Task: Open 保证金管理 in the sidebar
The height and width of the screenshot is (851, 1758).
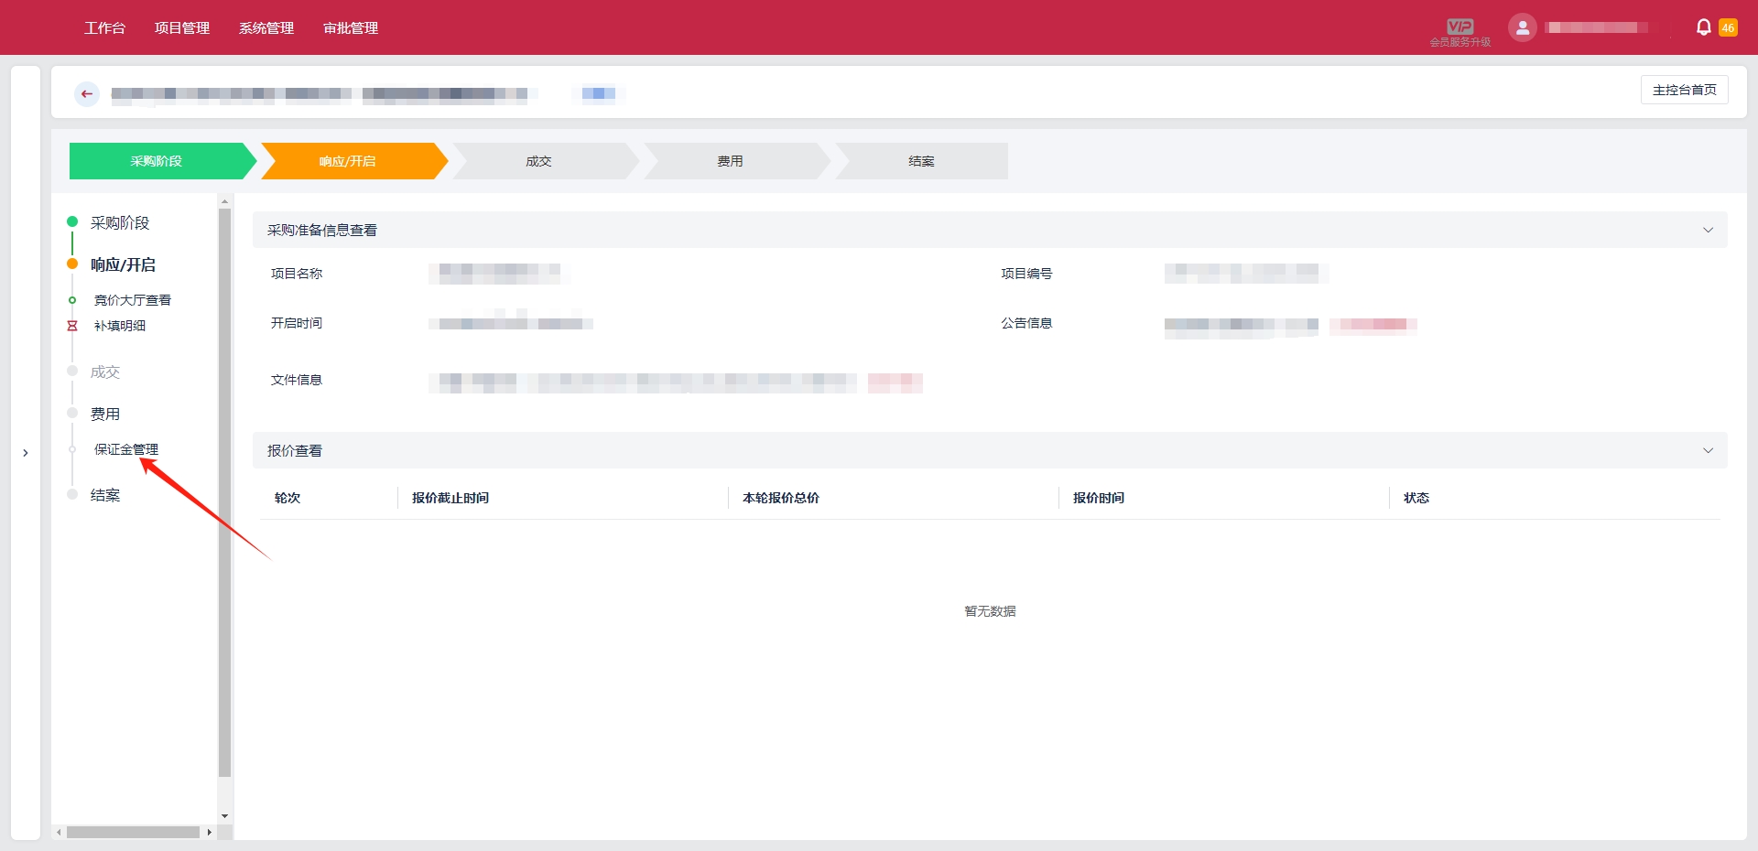Action: click(x=126, y=449)
